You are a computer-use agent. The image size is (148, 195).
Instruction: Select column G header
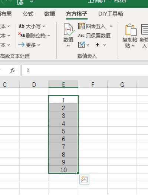coord(122,85)
